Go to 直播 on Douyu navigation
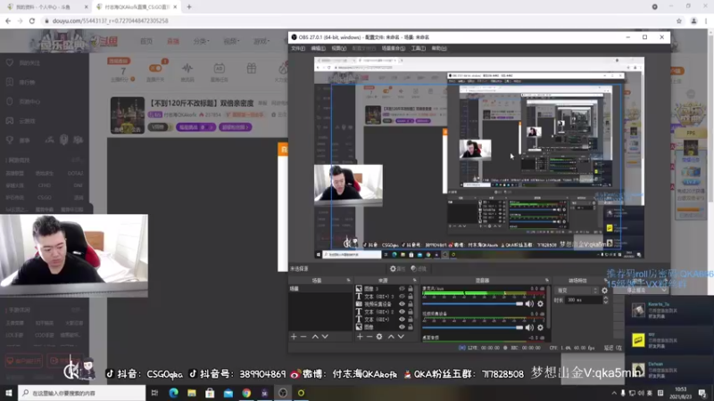Screen dimensions: 714x401 click(173, 41)
